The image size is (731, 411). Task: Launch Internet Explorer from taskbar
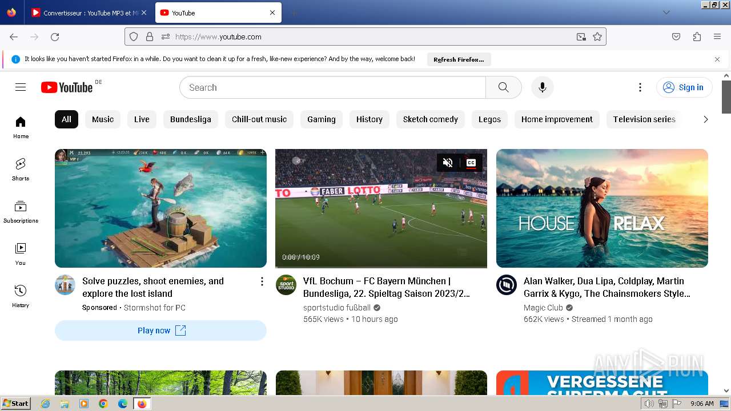click(x=45, y=404)
